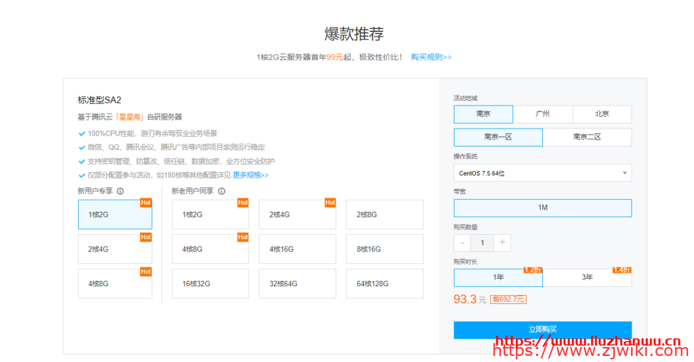Image resolution: width=694 pixels, height=362 pixels.
Task: Open the 更多规格>> link
Action: pos(251,175)
